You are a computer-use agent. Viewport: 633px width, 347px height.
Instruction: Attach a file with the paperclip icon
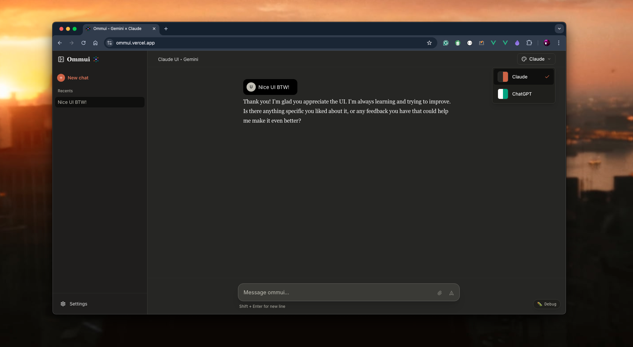440,293
